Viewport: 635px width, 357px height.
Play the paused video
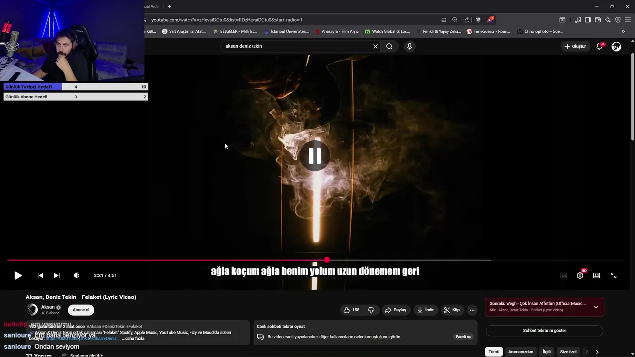pyautogui.click(x=18, y=275)
